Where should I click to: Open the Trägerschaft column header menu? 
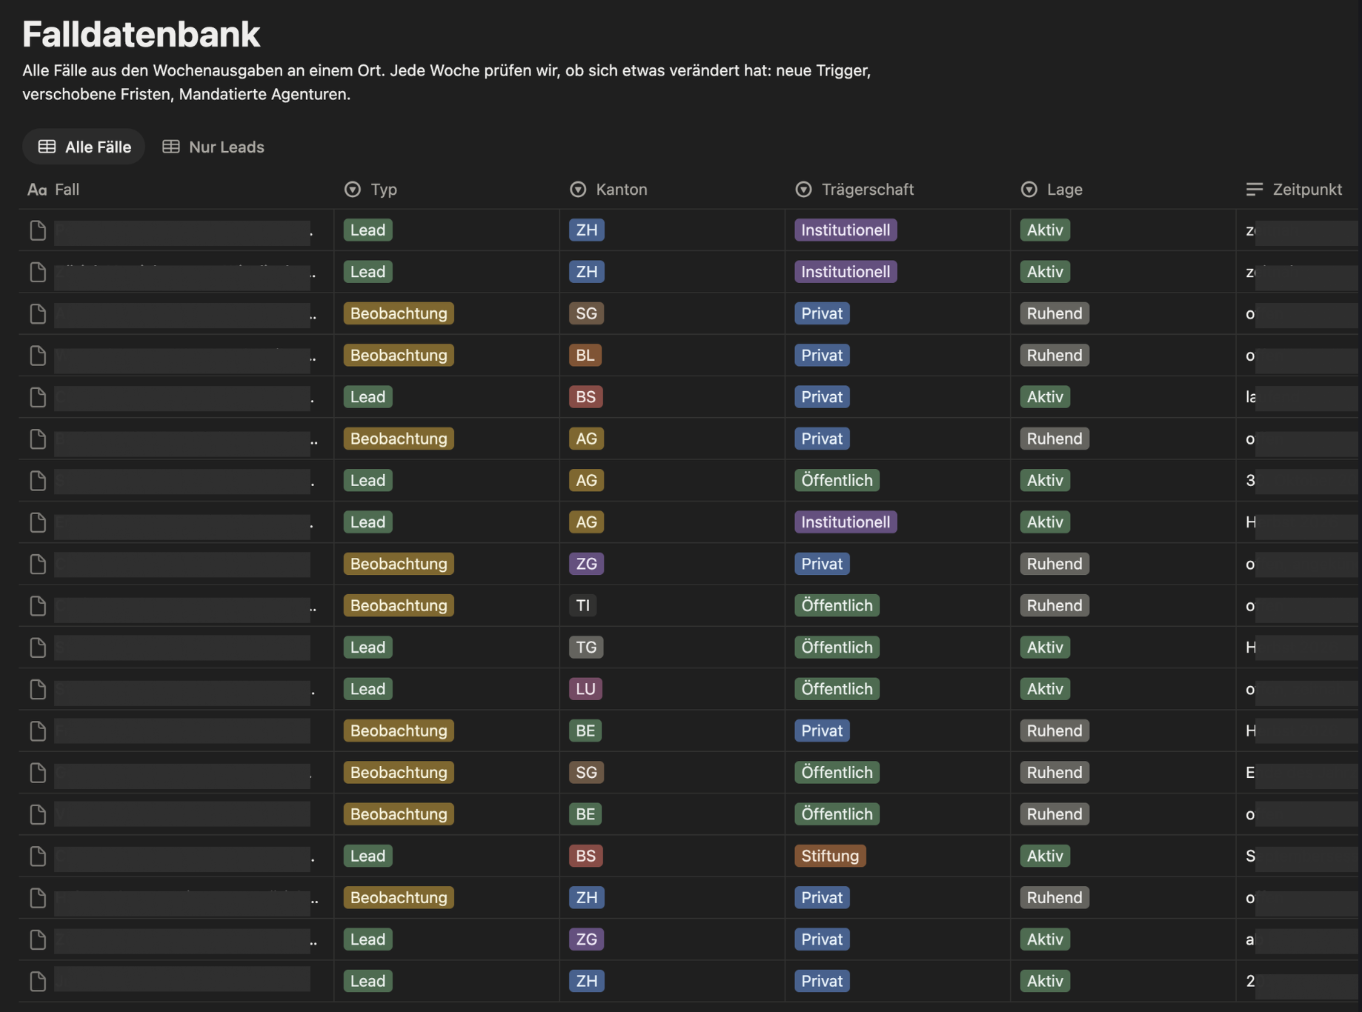[854, 190]
